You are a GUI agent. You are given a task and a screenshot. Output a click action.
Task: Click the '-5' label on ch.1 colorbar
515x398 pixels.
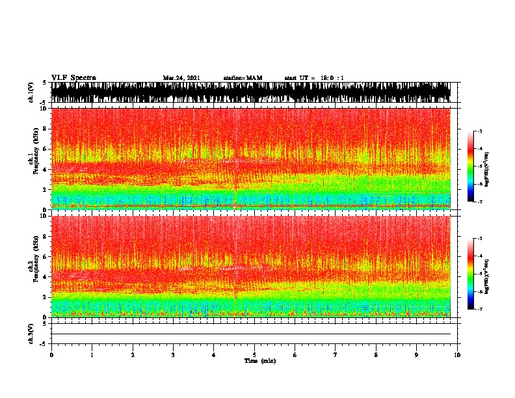pos(480,166)
